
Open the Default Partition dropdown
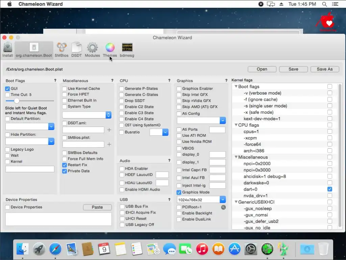pyautogui.click(x=51, y=127)
